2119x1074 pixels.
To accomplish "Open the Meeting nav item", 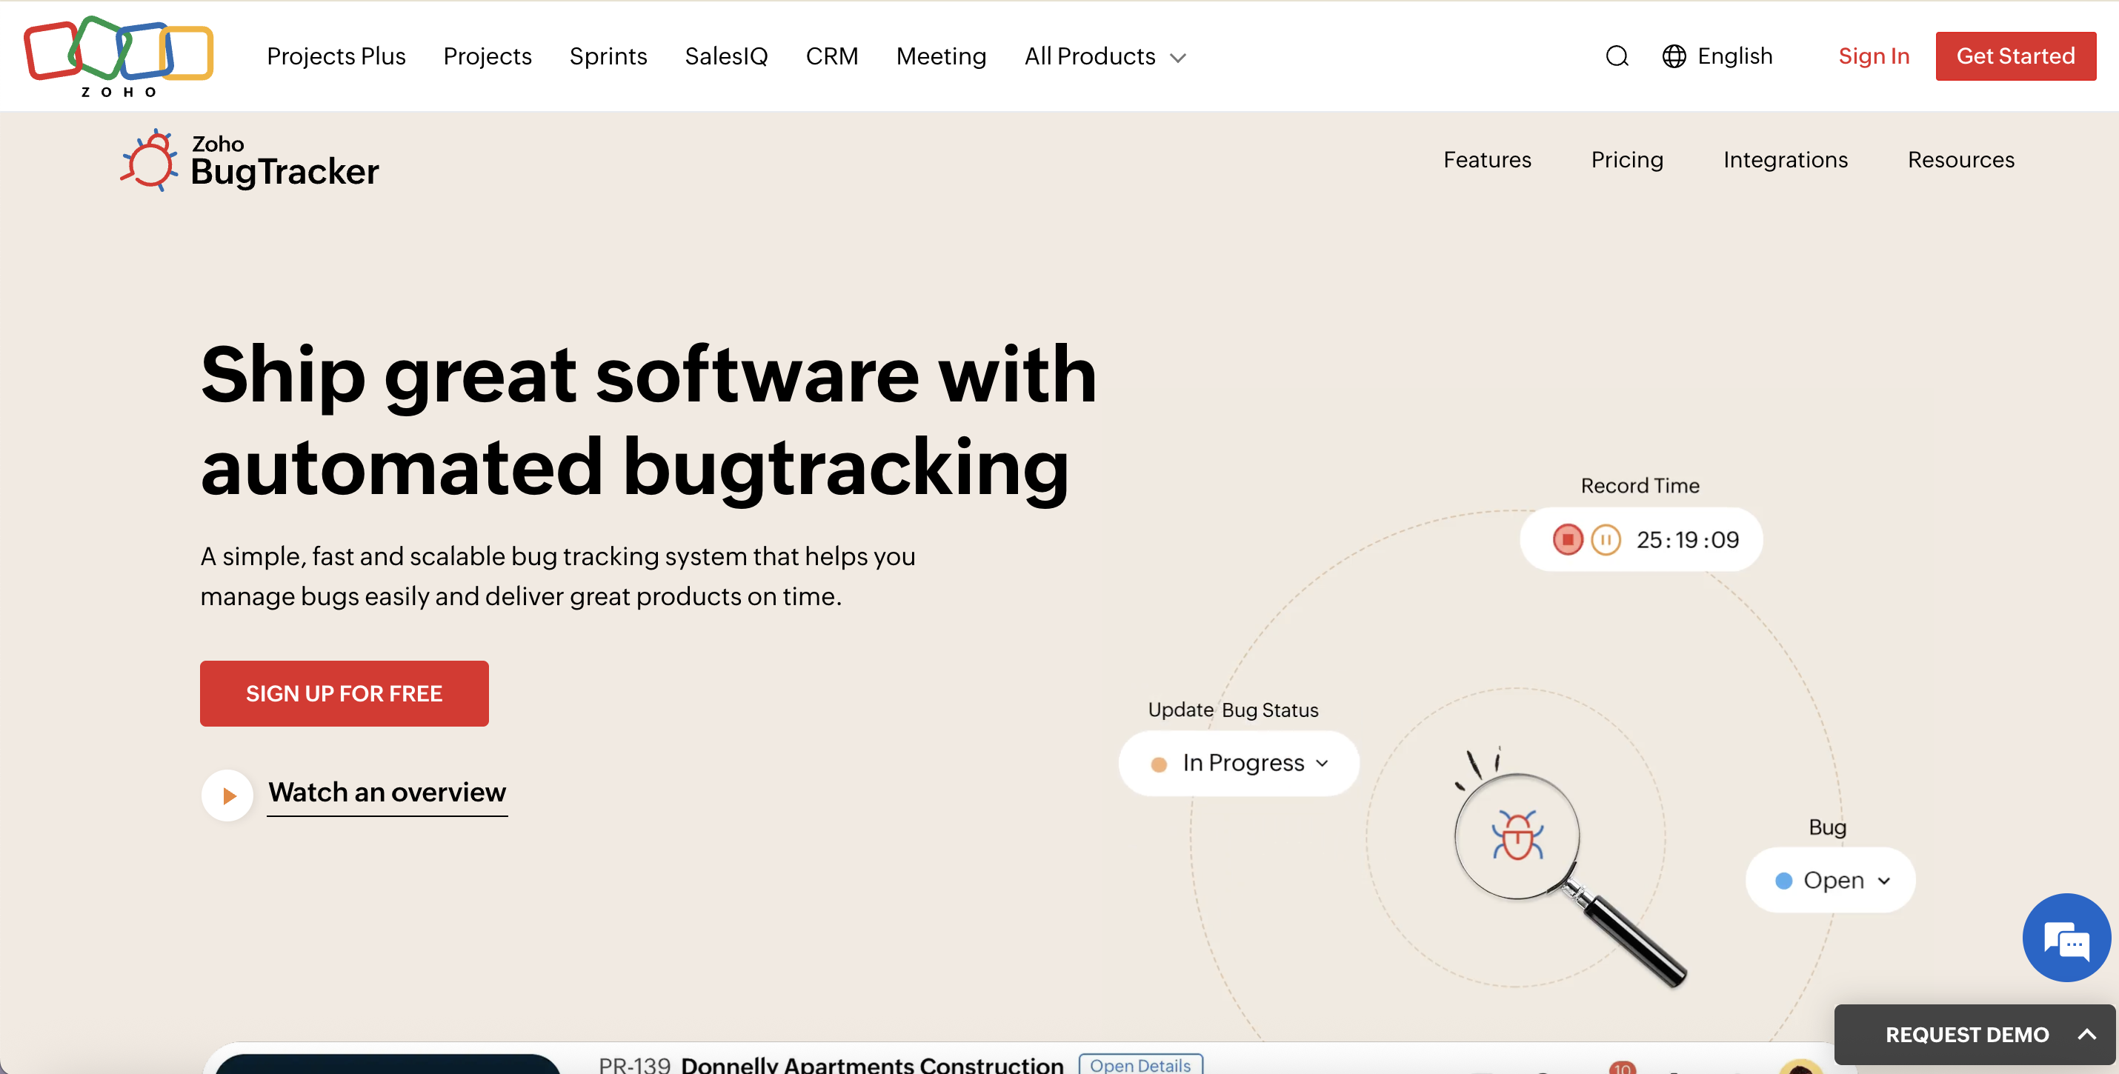I will (x=941, y=56).
